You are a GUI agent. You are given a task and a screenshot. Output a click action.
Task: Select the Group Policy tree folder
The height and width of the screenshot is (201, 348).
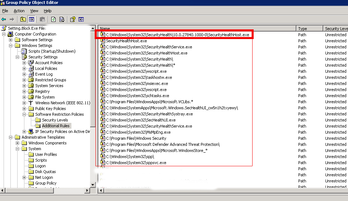pos(46,183)
